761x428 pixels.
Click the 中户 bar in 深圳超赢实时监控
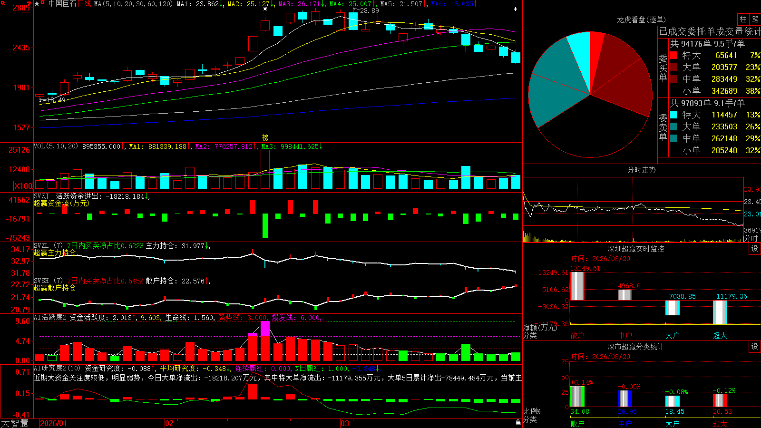625,295
